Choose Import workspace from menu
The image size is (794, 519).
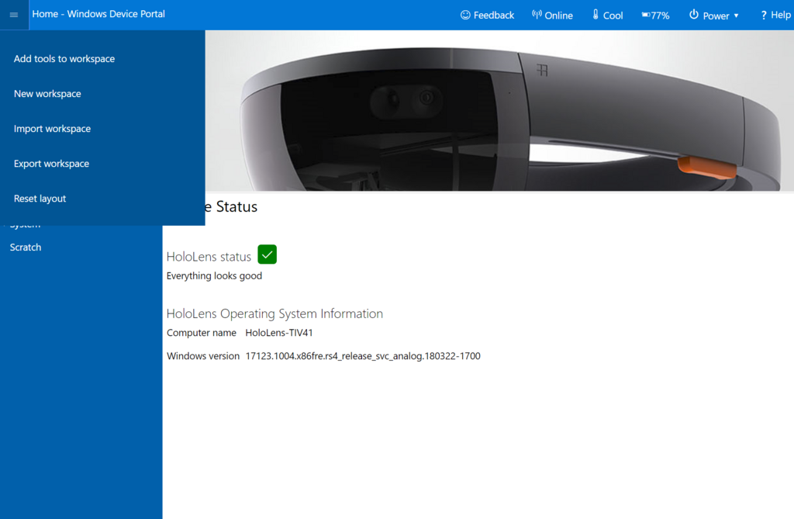pos(52,129)
